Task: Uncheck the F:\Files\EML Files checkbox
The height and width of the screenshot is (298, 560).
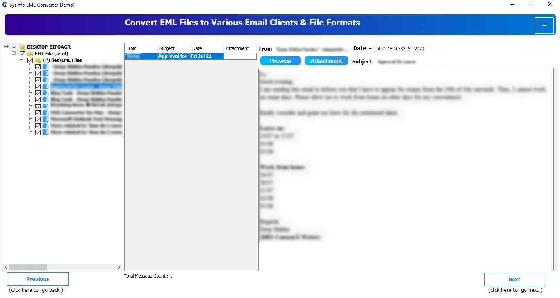Action: pyautogui.click(x=30, y=60)
